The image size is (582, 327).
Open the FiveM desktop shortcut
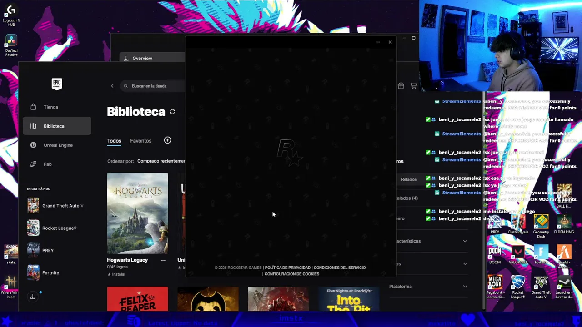564,257
